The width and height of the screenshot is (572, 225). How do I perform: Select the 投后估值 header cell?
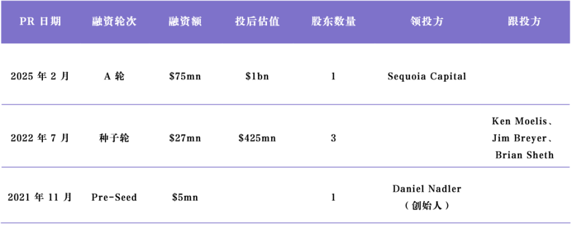257,21
